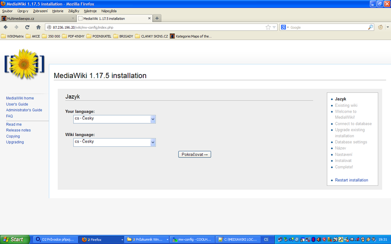Image resolution: width=391 pixels, height=244 pixels.
Task: Open the User's Guide link
Action: [17, 104]
